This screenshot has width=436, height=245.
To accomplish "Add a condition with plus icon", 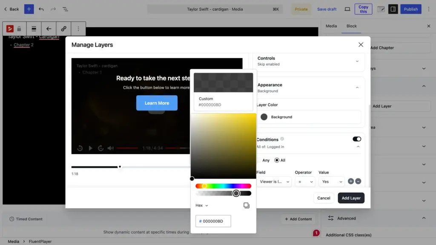I will [x=351, y=181].
